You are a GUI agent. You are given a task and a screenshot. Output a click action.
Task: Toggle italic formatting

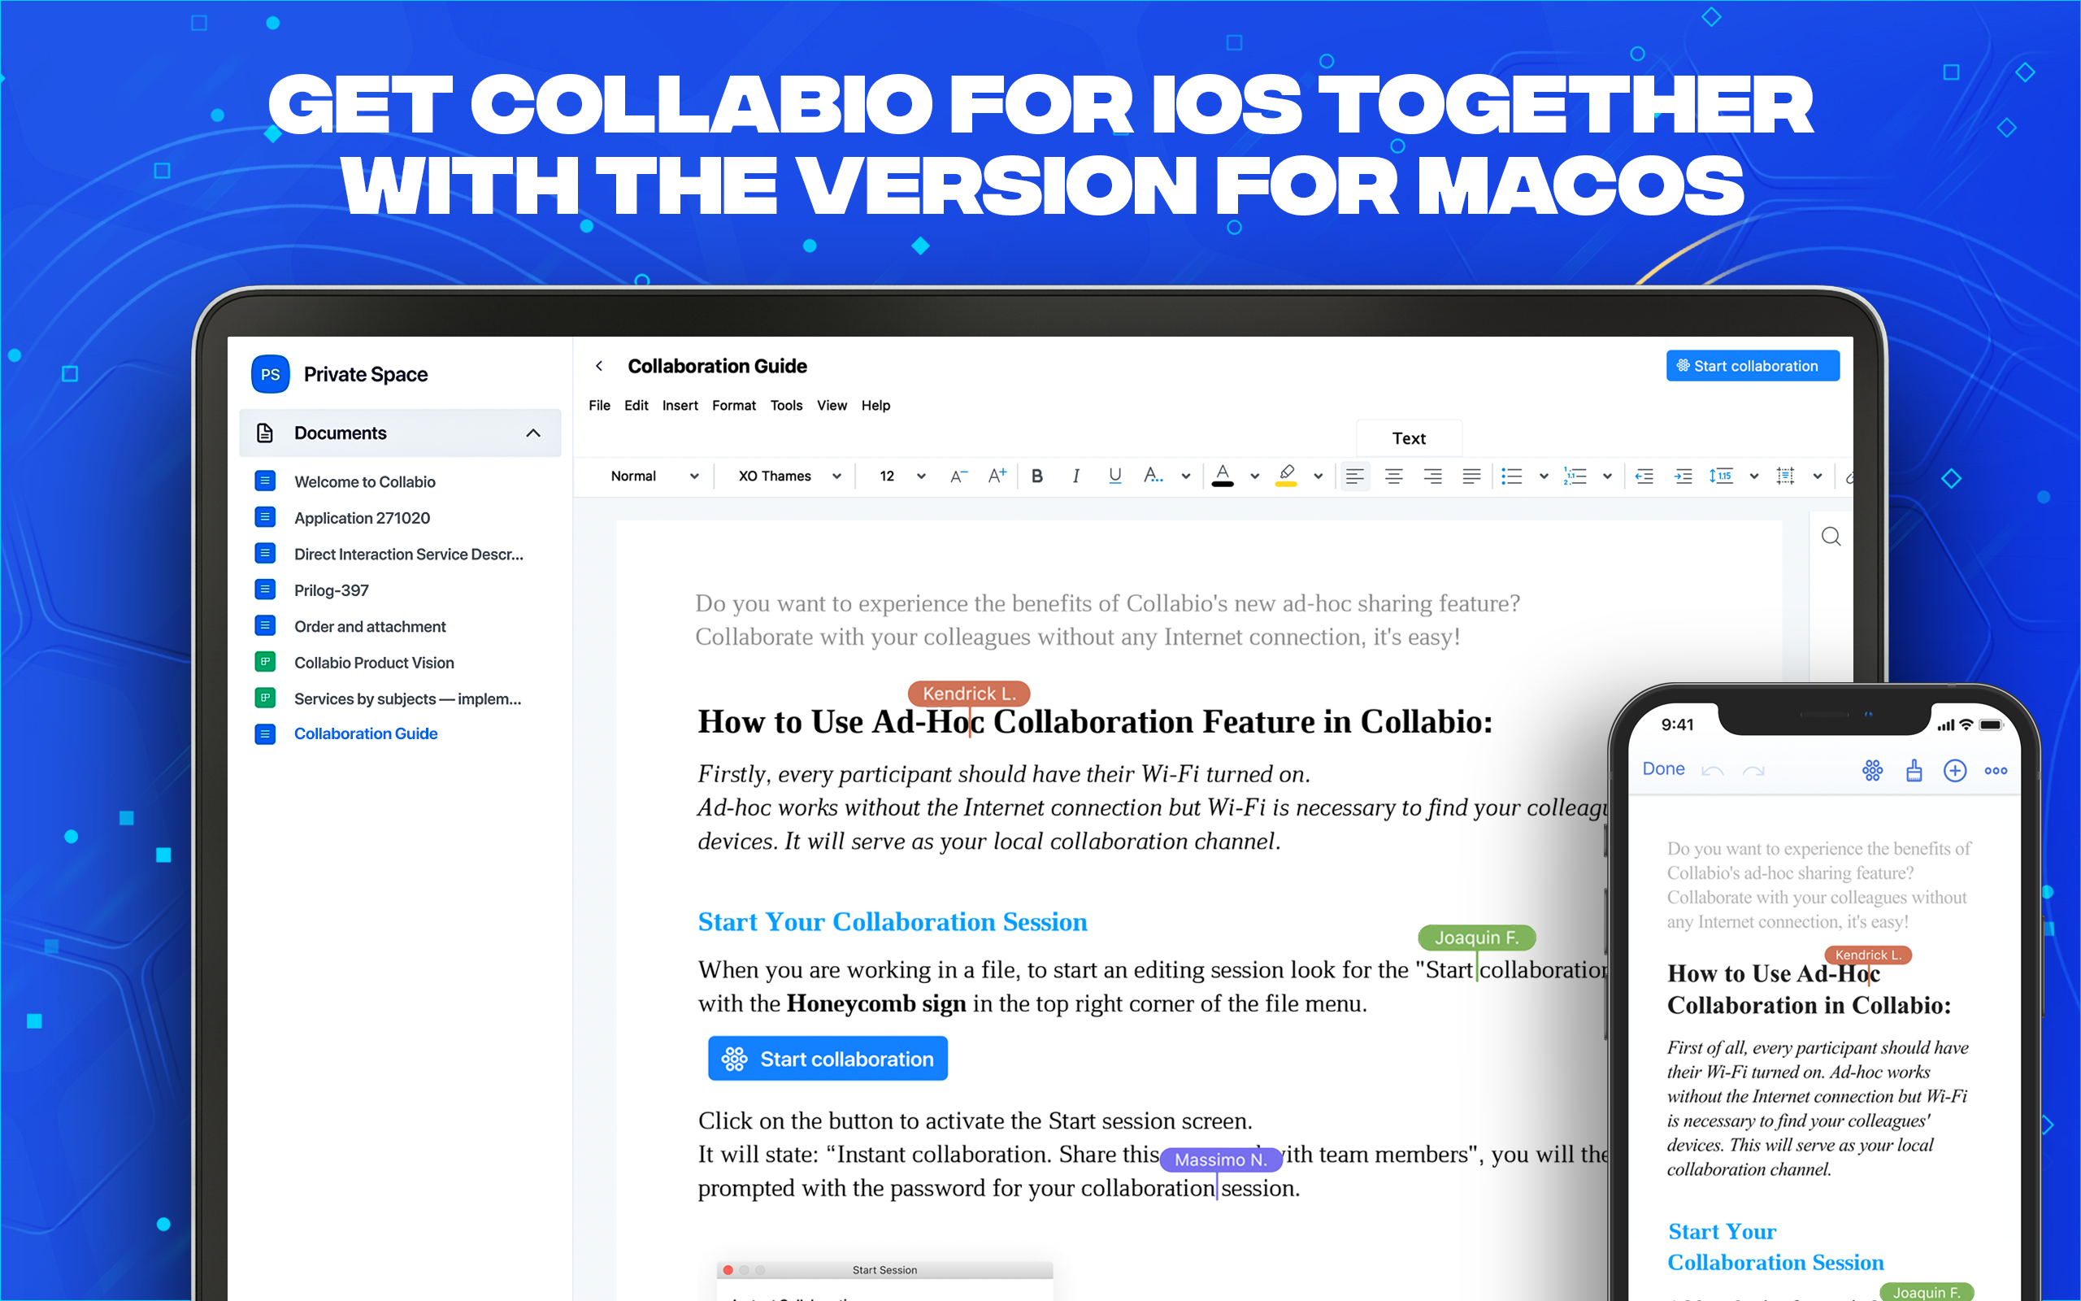point(1075,476)
